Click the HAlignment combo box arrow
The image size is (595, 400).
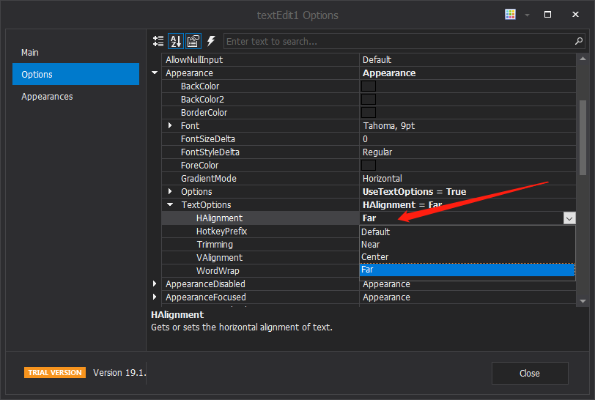(569, 218)
